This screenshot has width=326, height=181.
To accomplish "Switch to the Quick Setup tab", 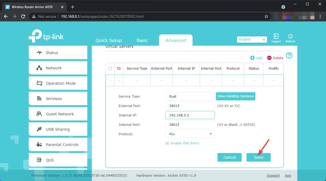I will tap(109, 40).
